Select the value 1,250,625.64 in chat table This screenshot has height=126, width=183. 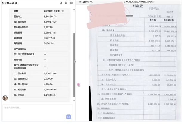pyautogui.click(x=50, y=73)
